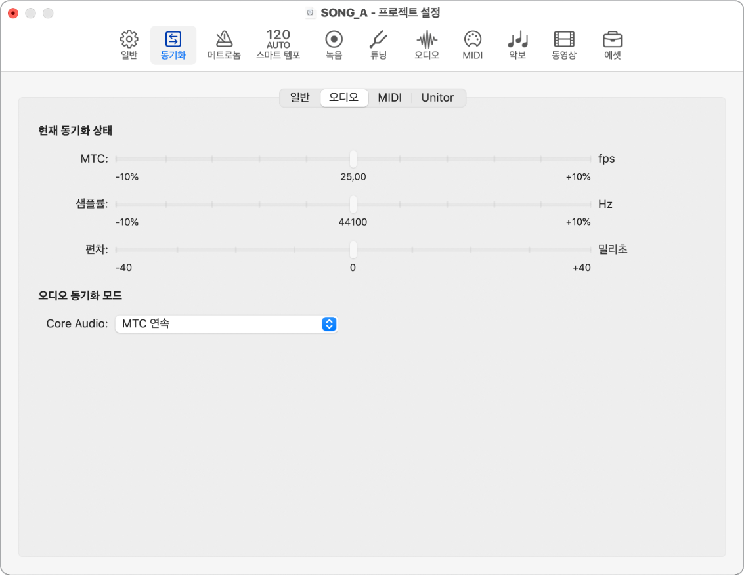Close the project settings window
This screenshot has width=744, height=576.
(13, 13)
